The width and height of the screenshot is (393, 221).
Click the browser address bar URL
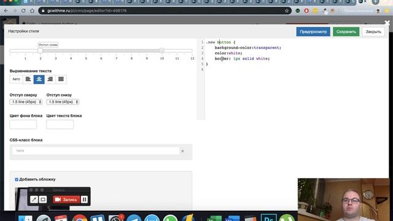(x=87, y=11)
